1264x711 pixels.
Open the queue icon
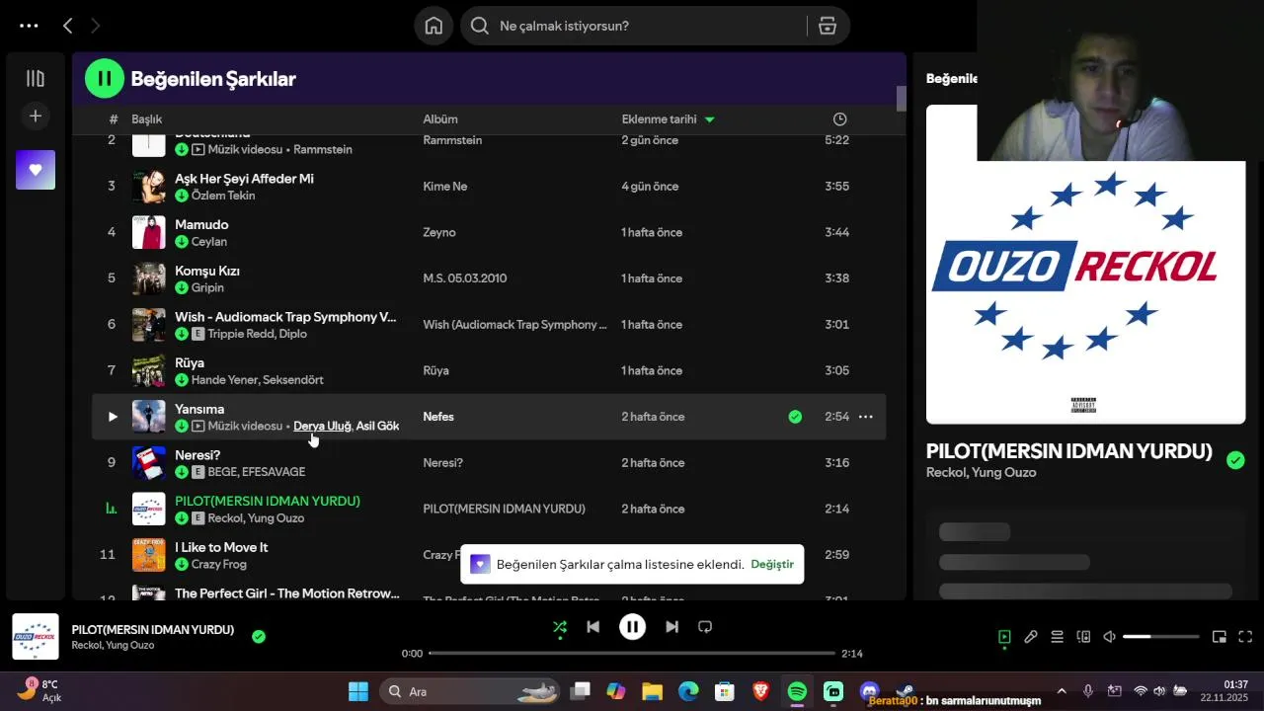(x=1057, y=637)
